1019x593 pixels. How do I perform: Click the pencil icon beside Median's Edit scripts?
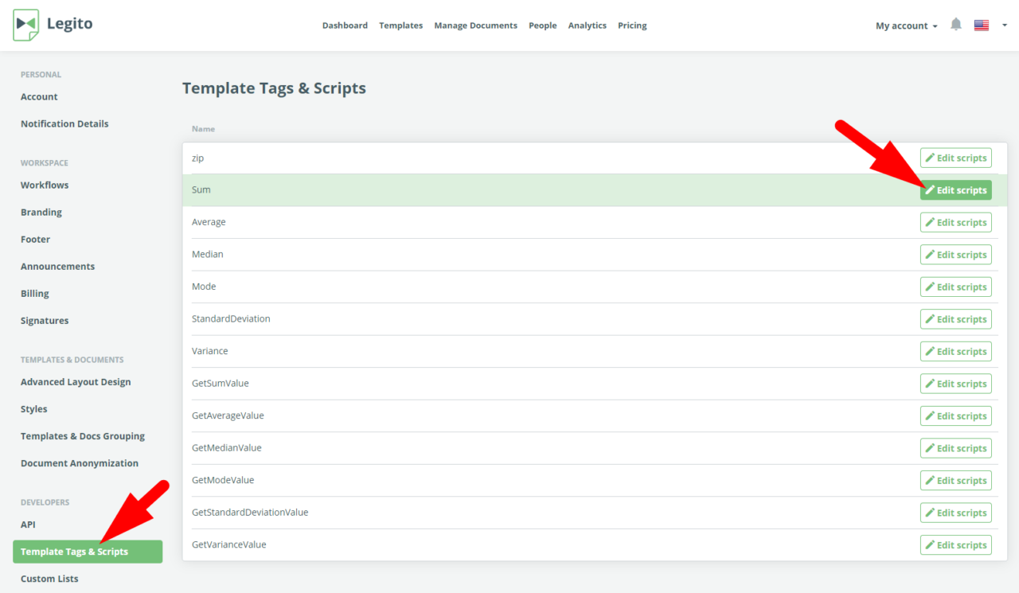click(930, 254)
